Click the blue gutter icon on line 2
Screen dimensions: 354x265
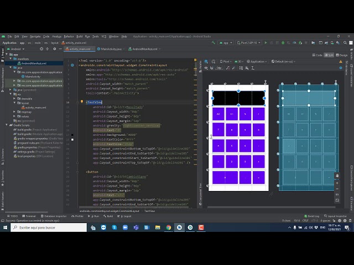72,65
